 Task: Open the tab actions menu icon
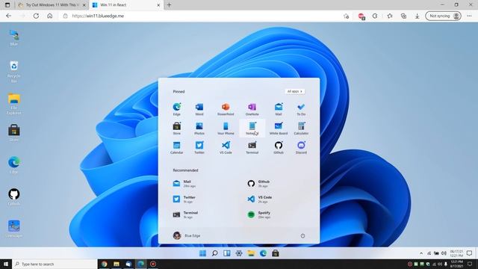click(7, 5)
